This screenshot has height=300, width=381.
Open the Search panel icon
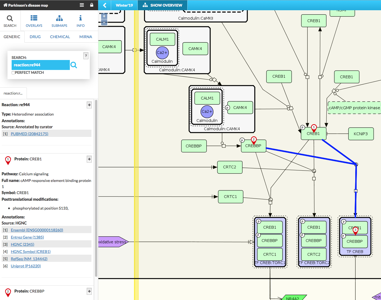click(10, 21)
